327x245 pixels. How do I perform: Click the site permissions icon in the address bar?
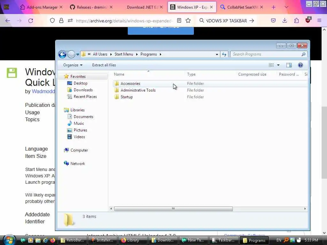(x=70, y=20)
